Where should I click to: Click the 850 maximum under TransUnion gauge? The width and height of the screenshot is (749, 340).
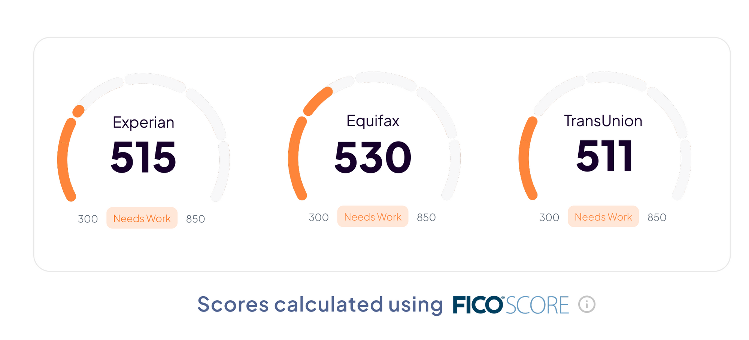tap(657, 218)
